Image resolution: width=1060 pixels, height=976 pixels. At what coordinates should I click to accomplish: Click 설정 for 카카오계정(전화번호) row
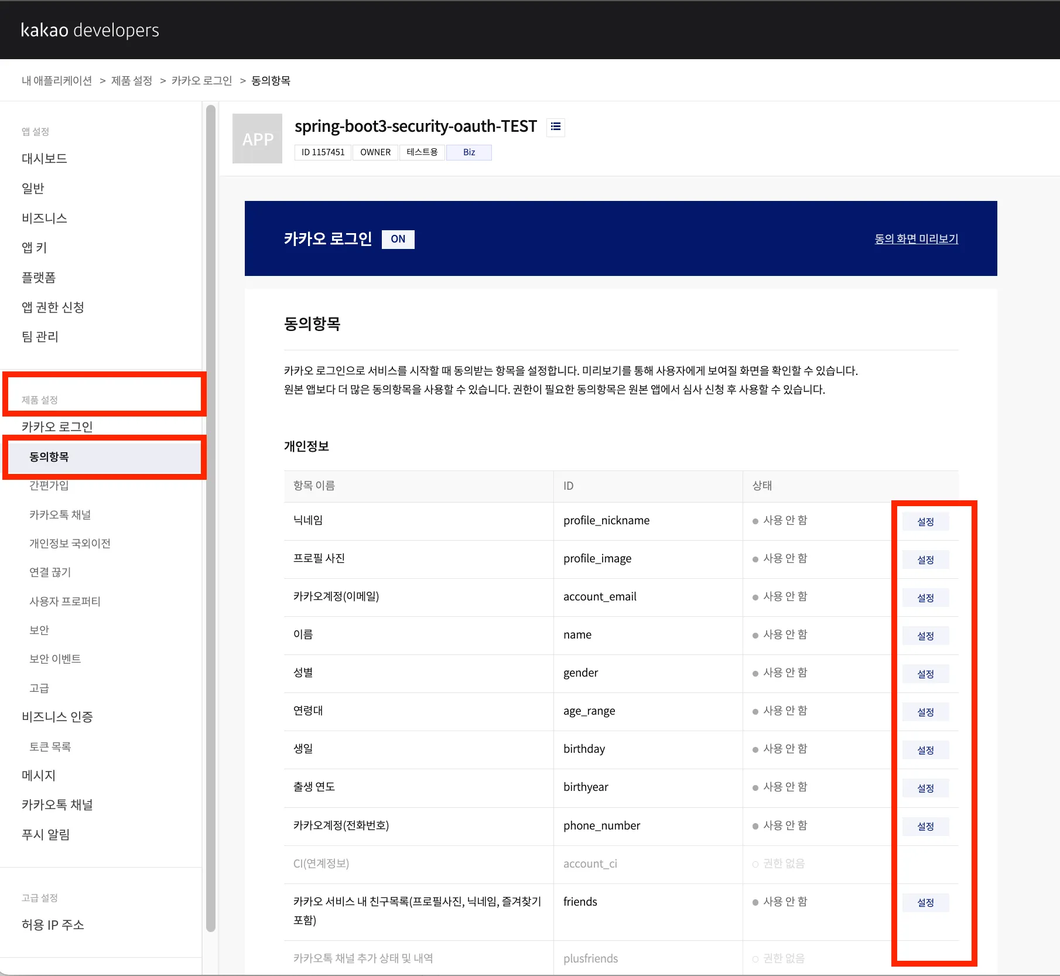[925, 826]
